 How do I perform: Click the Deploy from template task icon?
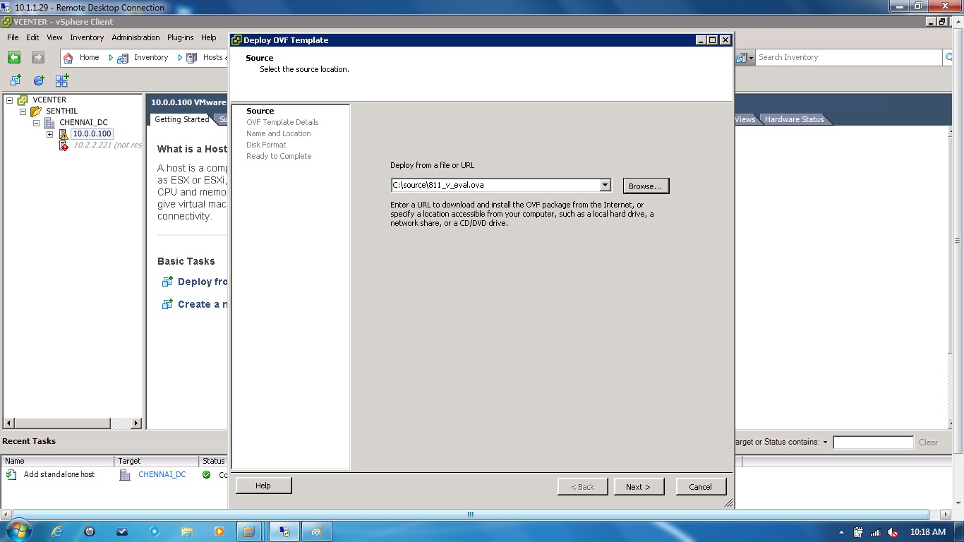coord(167,282)
